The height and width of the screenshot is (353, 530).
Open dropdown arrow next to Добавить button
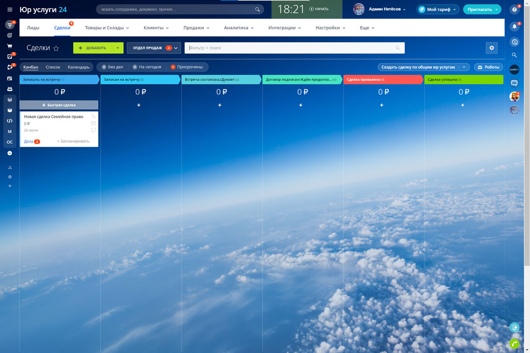(x=118, y=48)
